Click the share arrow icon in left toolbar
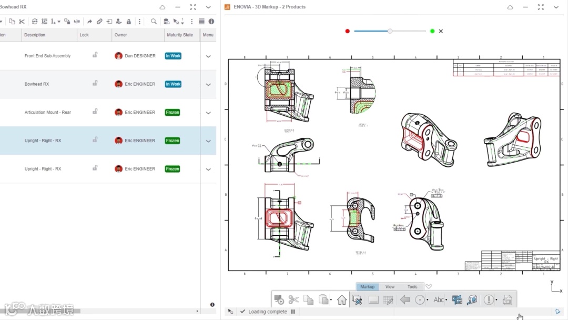Image resolution: width=568 pixels, height=320 pixels. pyautogui.click(x=89, y=22)
